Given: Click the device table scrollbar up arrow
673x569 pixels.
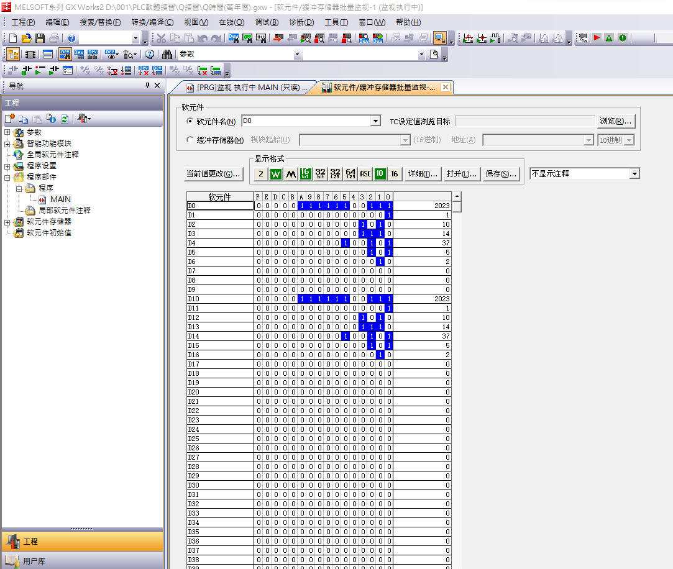Looking at the screenshot, I should pos(457,196).
